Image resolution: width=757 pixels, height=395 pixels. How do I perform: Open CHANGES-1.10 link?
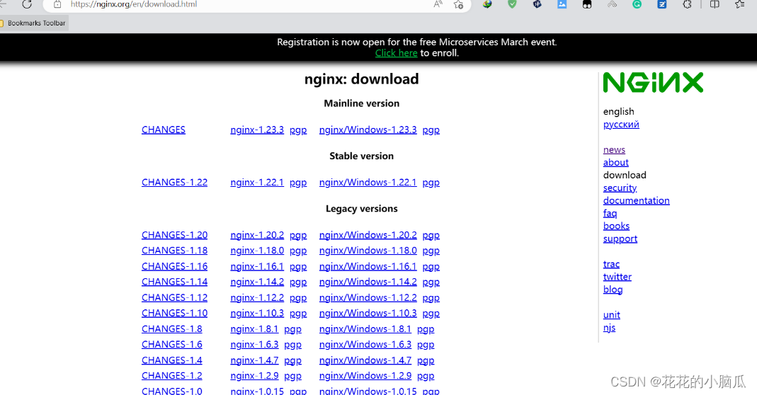click(174, 314)
